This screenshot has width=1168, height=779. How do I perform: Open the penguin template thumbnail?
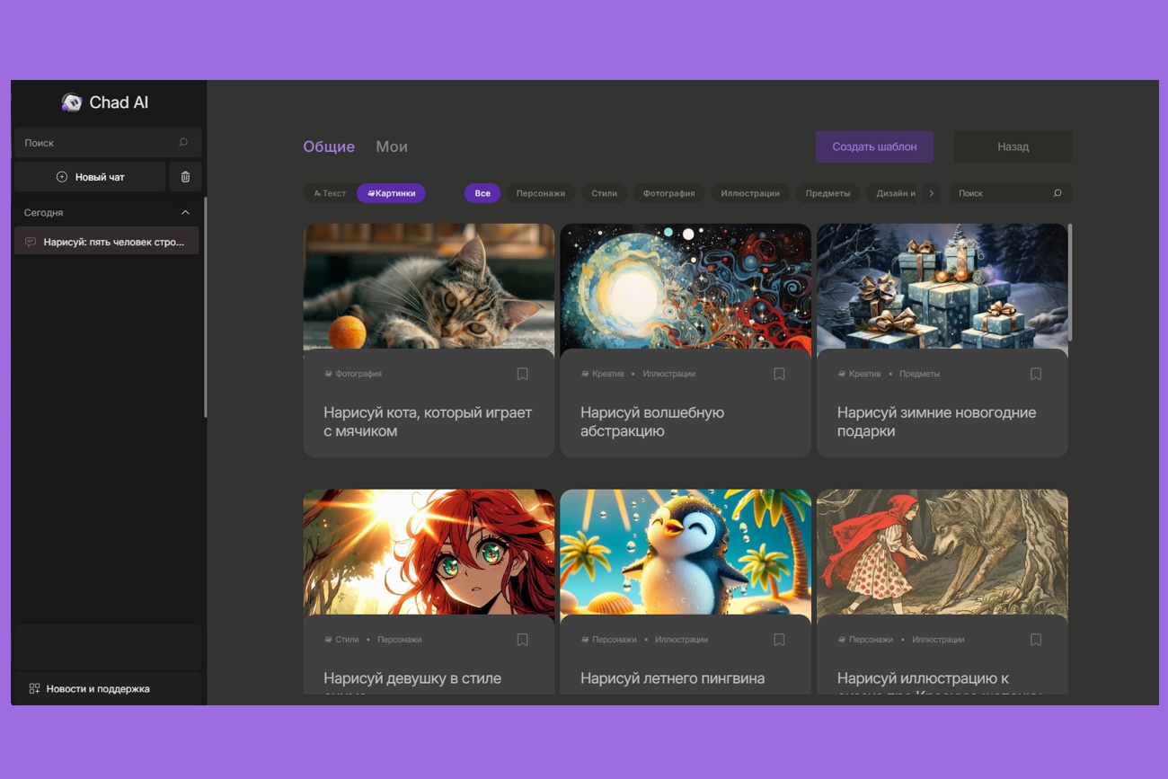click(686, 550)
